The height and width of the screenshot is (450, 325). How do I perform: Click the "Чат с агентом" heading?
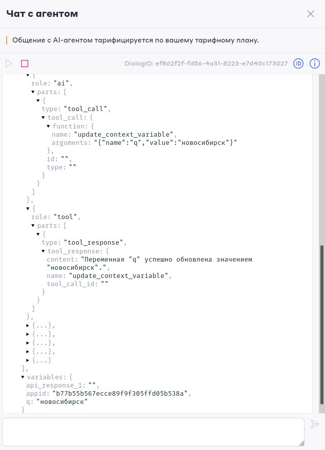coord(42,14)
